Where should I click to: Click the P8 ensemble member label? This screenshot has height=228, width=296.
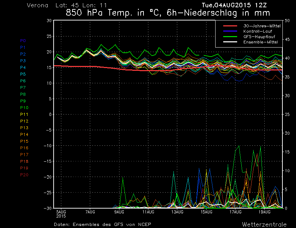(x=23, y=94)
